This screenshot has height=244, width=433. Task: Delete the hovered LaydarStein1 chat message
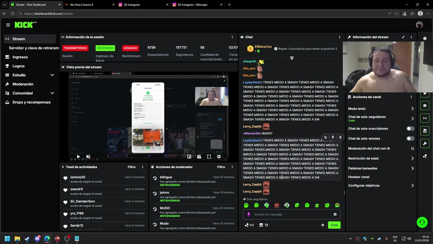[x=340, y=137]
